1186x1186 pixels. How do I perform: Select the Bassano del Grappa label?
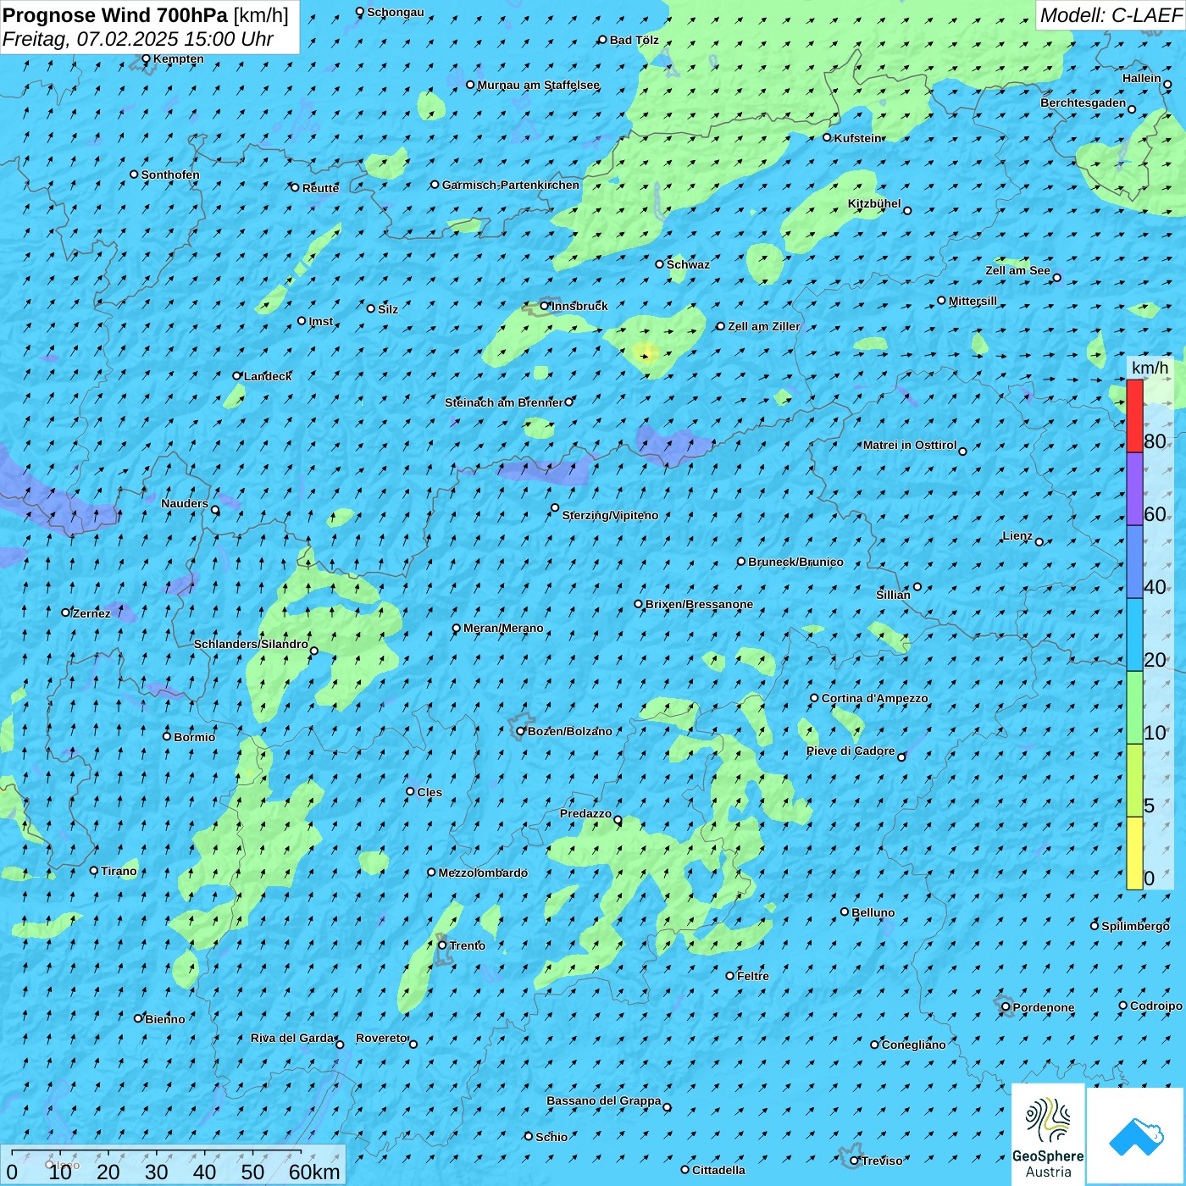pyautogui.click(x=604, y=1100)
